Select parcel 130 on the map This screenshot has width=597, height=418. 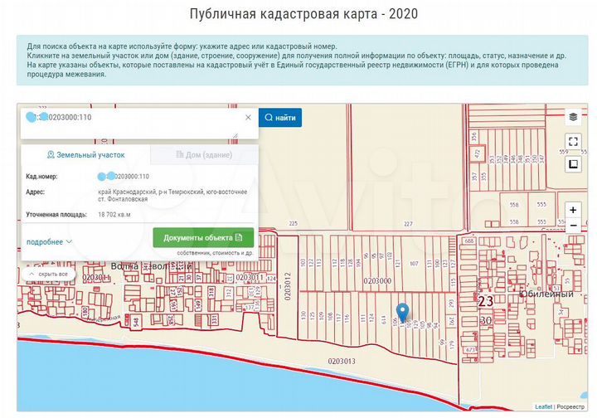[x=303, y=315]
